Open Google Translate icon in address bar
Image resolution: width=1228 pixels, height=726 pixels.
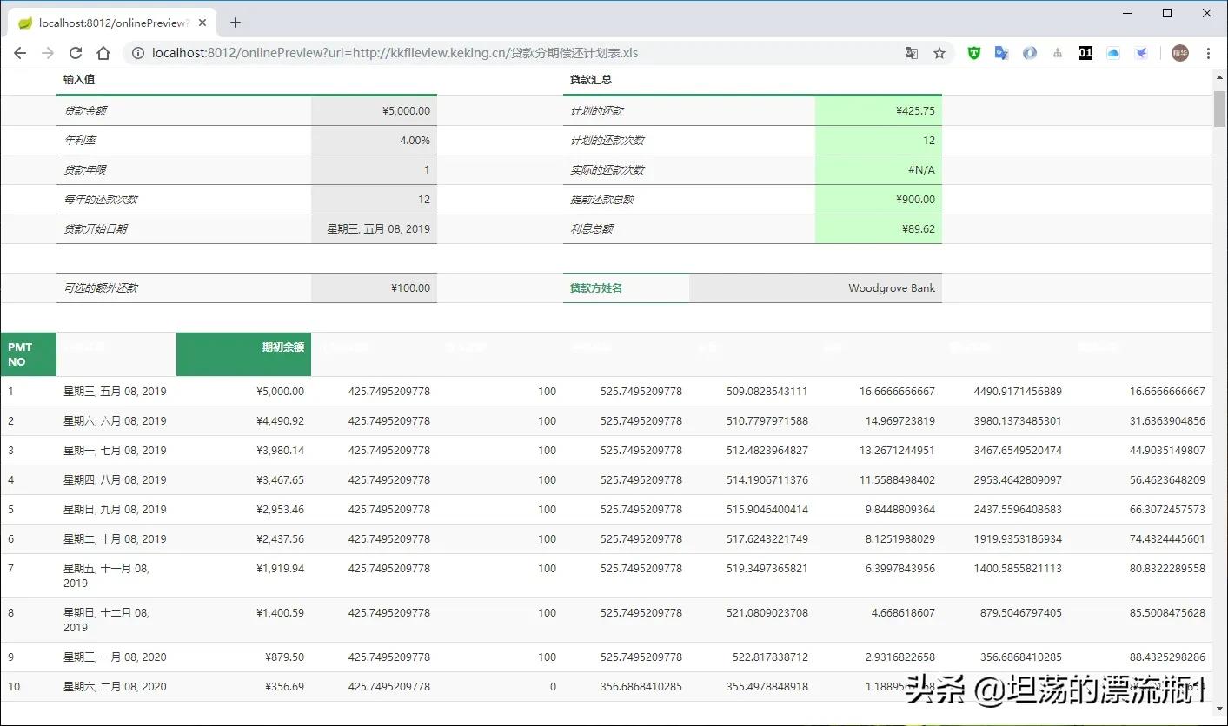pyautogui.click(x=911, y=53)
